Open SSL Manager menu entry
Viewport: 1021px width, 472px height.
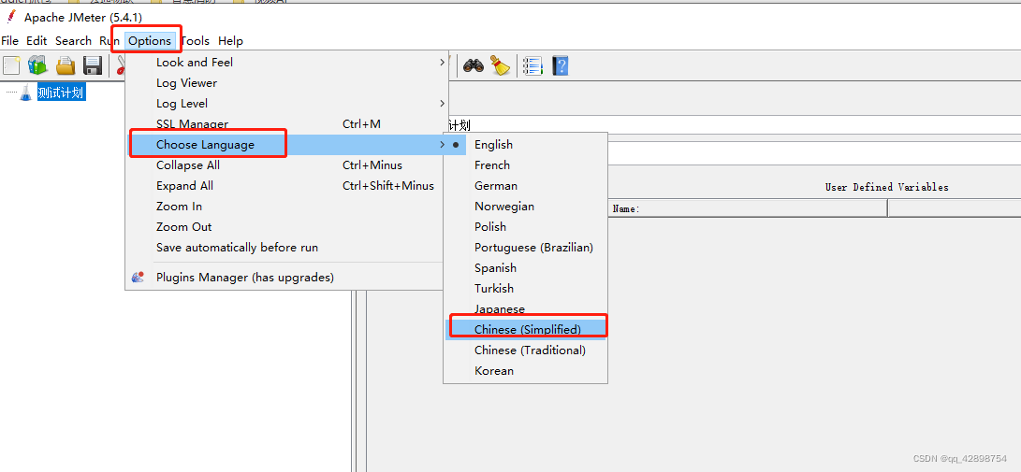[286, 124]
